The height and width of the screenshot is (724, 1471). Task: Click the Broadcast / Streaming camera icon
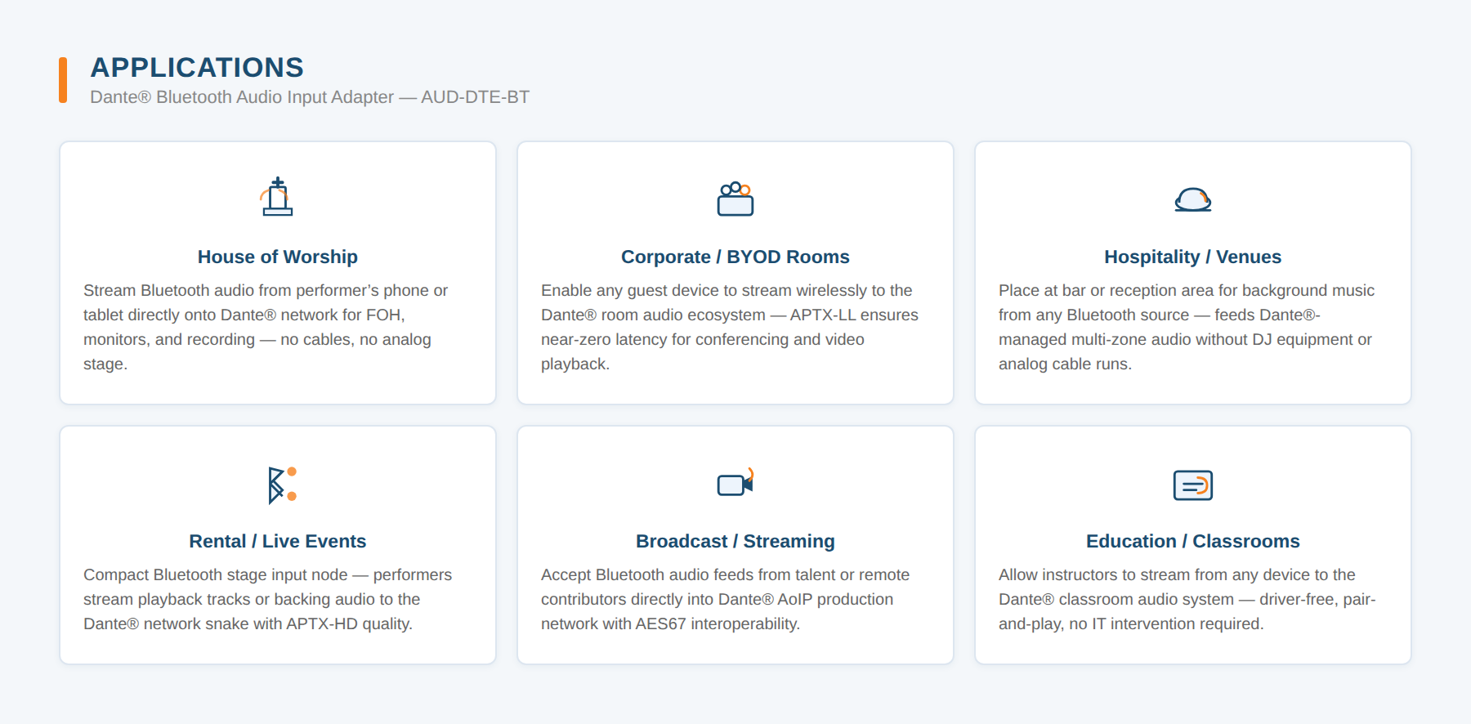pos(735,482)
